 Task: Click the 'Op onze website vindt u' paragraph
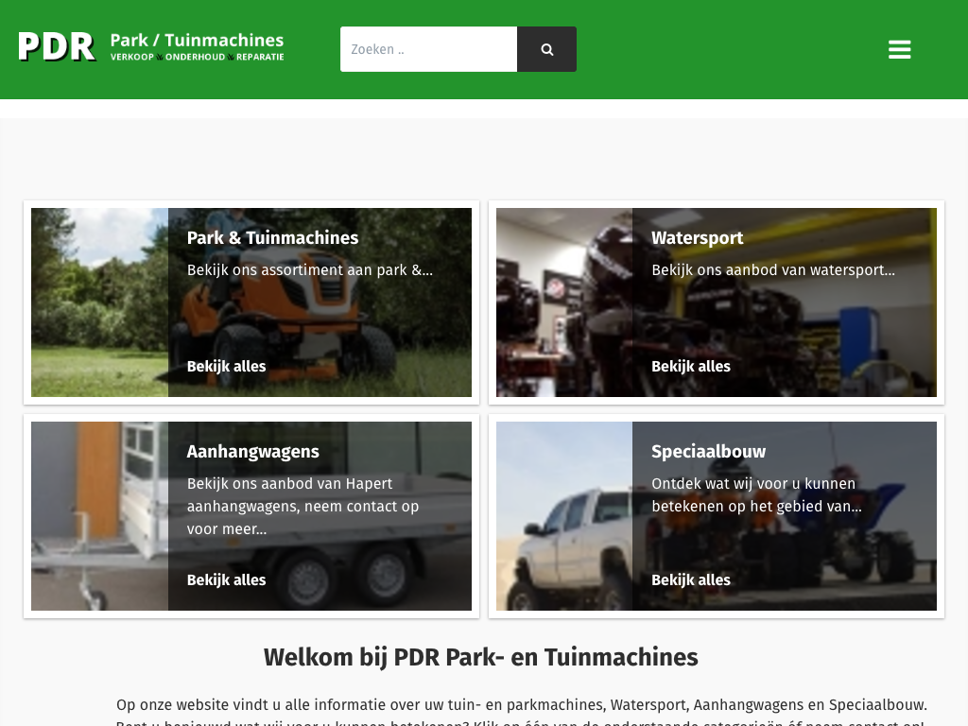tap(522, 712)
